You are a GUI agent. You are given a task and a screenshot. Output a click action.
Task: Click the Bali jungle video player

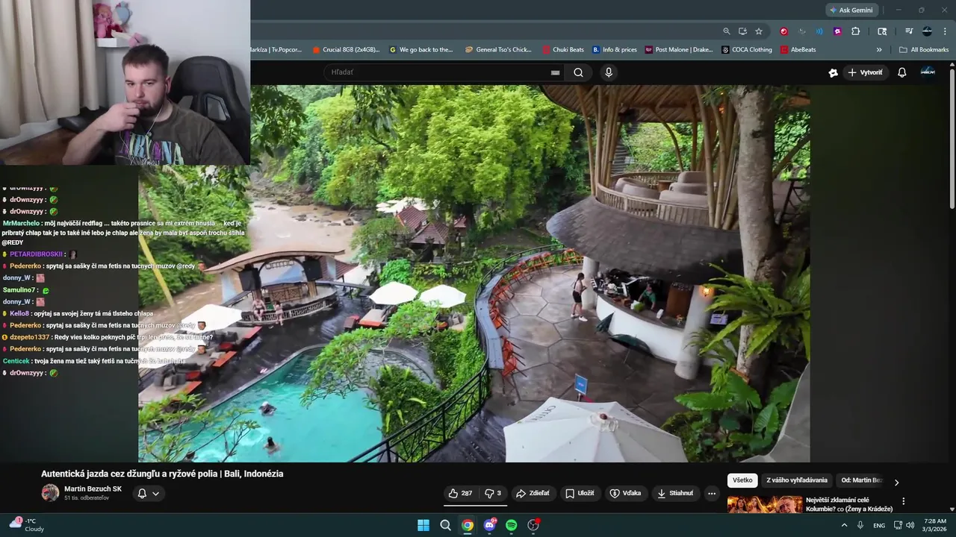coord(474,273)
